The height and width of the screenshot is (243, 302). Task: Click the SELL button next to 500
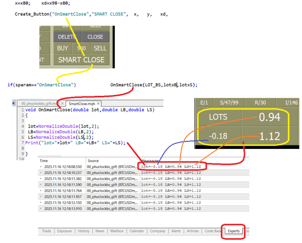(100, 48)
